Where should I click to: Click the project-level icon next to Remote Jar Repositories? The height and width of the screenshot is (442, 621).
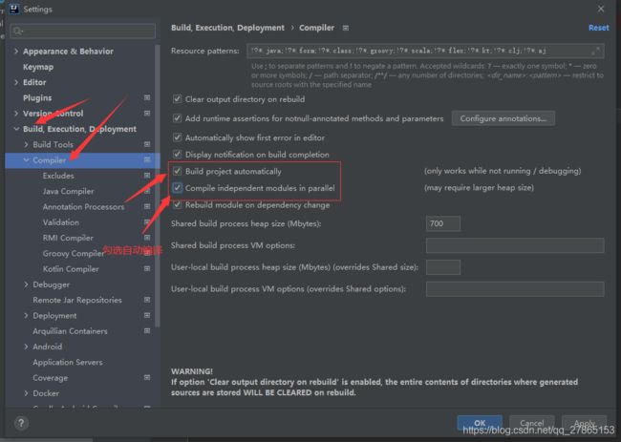click(147, 300)
